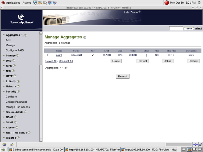Open Configure RAID in sidebar
203x152 pixels.
click(x=15, y=50)
